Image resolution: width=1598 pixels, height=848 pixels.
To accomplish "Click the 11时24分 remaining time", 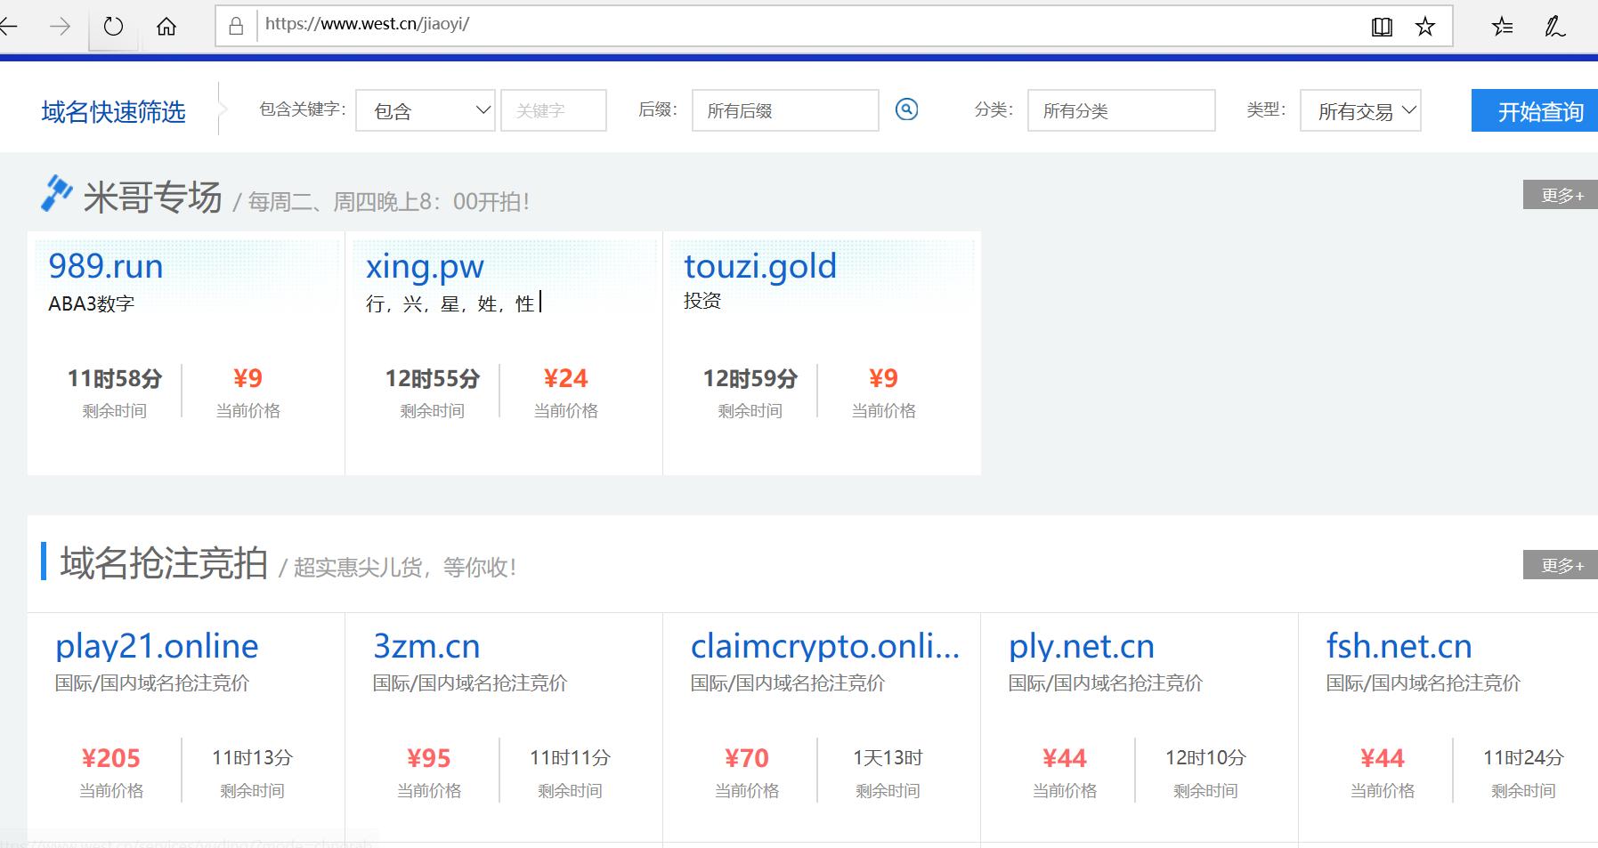I will click(1523, 758).
